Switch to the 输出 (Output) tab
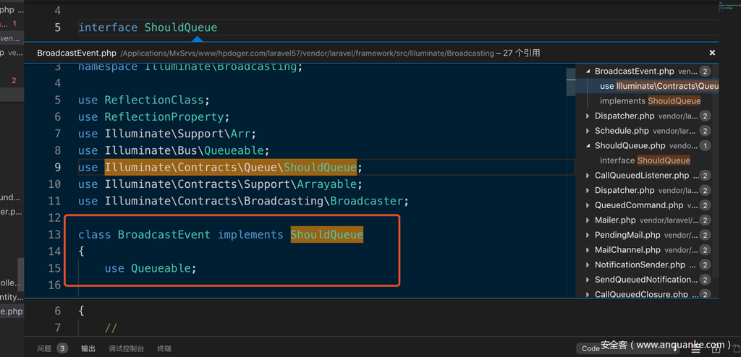The width and height of the screenshot is (741, 357). tap(88, 348)
